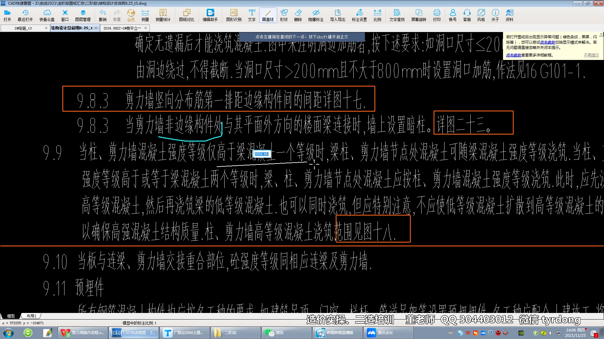The height and width of the screenshot is (339, 604).
Task: Switch to the 布局1 layout tab
Action: [31, 316]
